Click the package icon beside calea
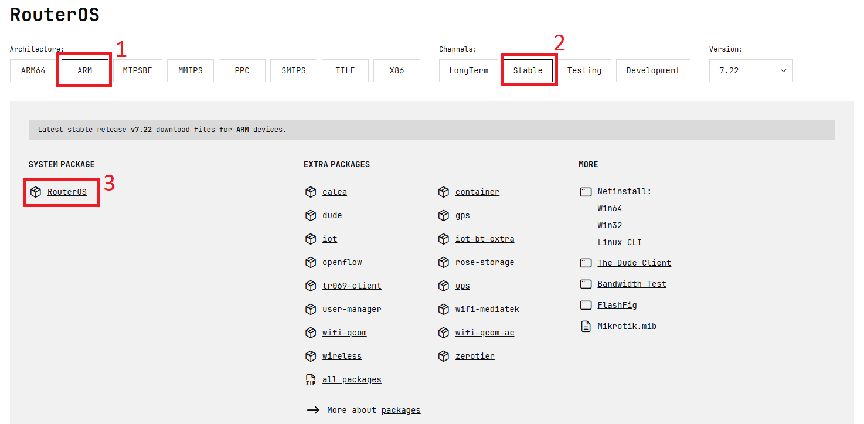Viewport: 864px width, 424px height. 311,192
